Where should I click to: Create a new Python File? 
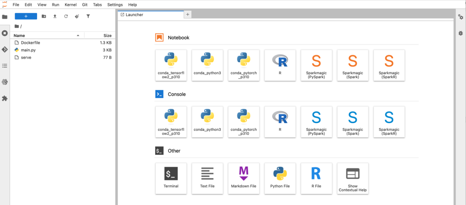[x=280, y=179]
